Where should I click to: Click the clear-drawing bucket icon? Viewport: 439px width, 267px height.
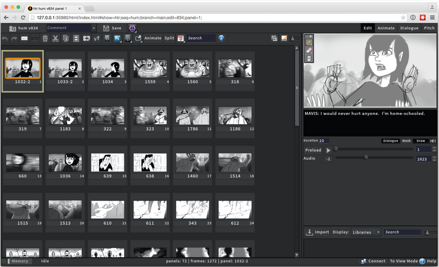coord(309,59)
